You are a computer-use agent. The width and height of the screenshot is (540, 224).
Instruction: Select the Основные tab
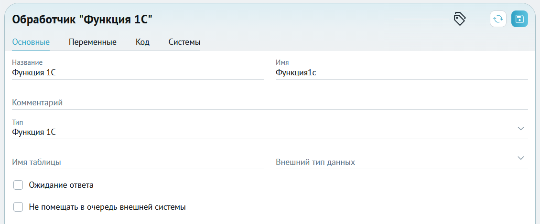(31, 42)
